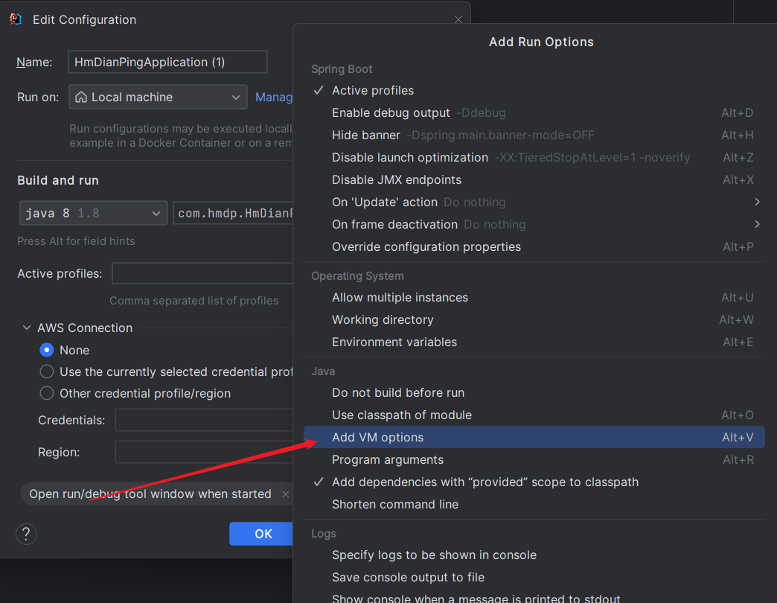Toggle the Active profiles run option
This screenshot has height=603, width=777.
click(534, 91)
